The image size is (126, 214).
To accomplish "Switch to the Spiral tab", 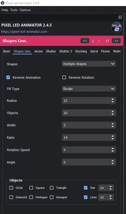I will (x=94, y=51).
